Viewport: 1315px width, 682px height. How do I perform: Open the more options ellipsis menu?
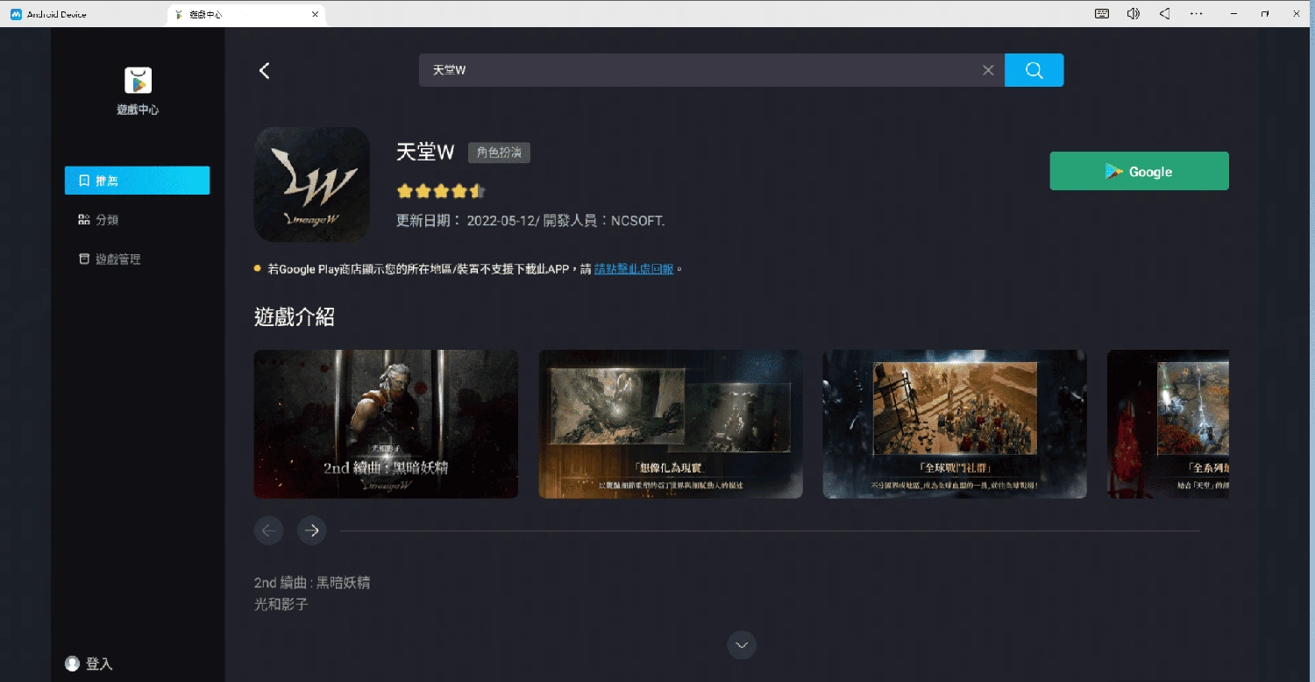1197,13
